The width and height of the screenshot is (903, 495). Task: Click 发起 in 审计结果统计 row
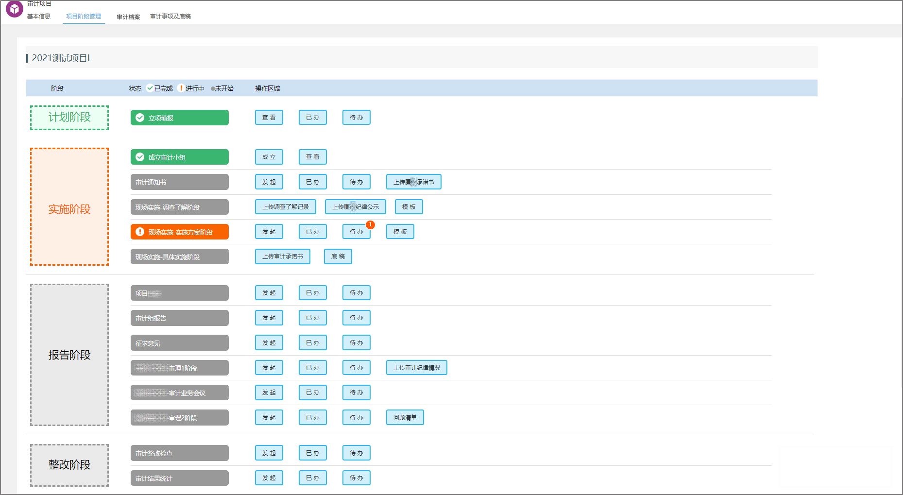[x=269, y=478]
